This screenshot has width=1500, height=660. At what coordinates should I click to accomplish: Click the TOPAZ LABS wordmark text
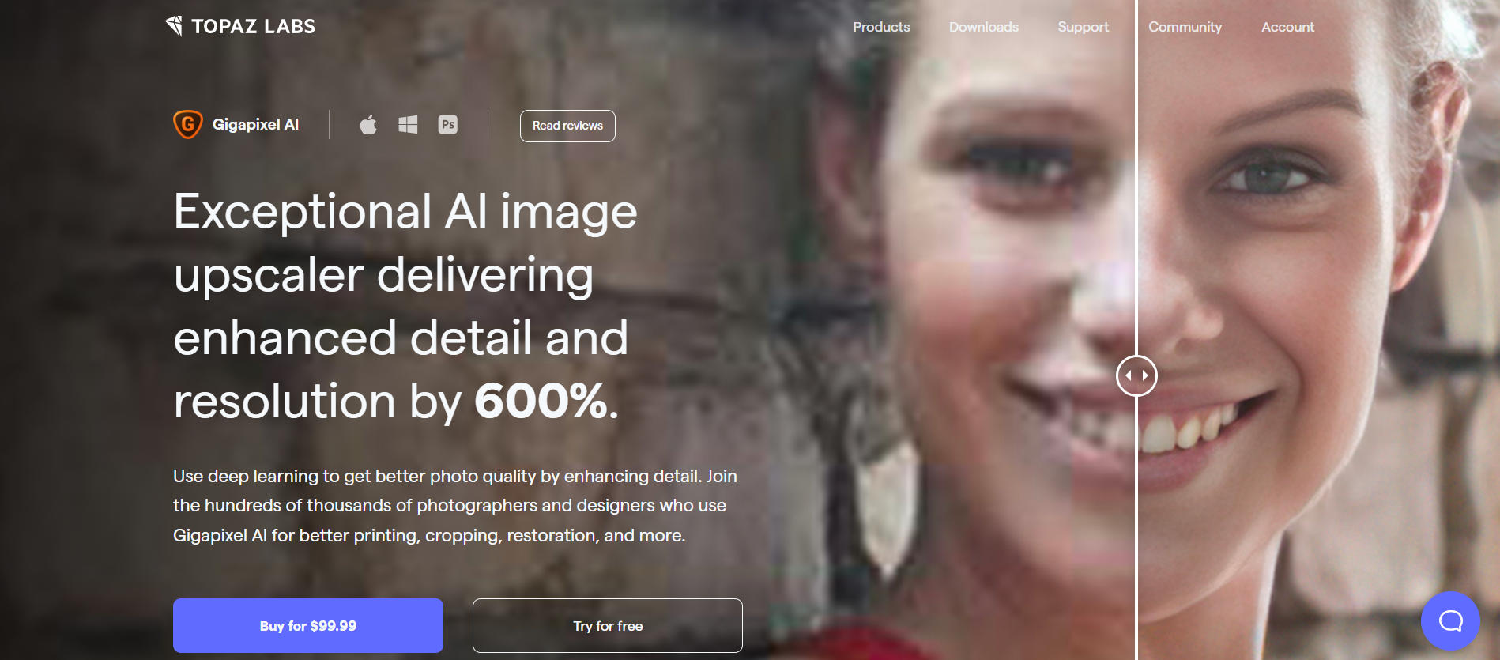coord(253,26)
